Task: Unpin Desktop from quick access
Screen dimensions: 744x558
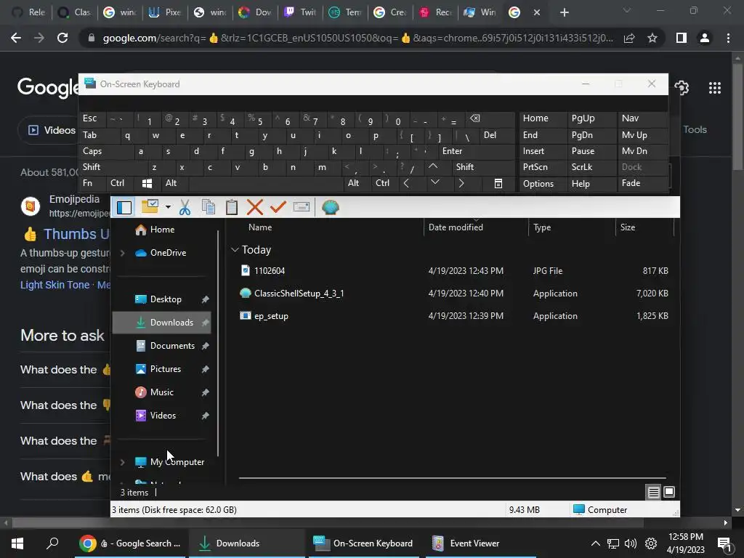Action: pos(205,300)
